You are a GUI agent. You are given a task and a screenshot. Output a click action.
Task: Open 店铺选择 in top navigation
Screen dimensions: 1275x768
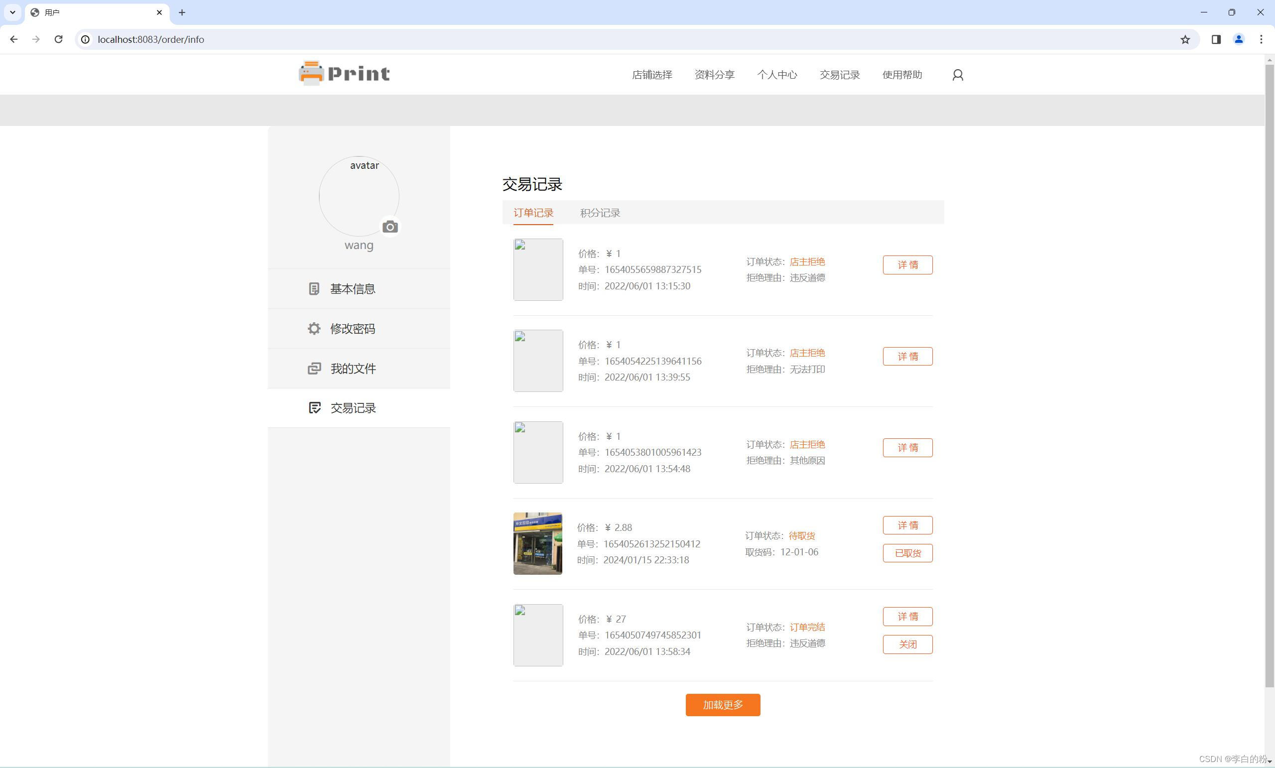[x=651, y=75]
